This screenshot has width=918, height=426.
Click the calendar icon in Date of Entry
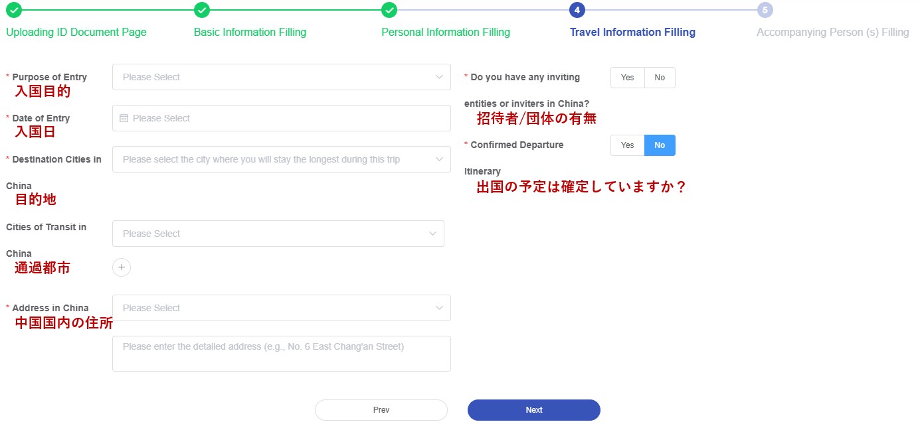point(124,118)
